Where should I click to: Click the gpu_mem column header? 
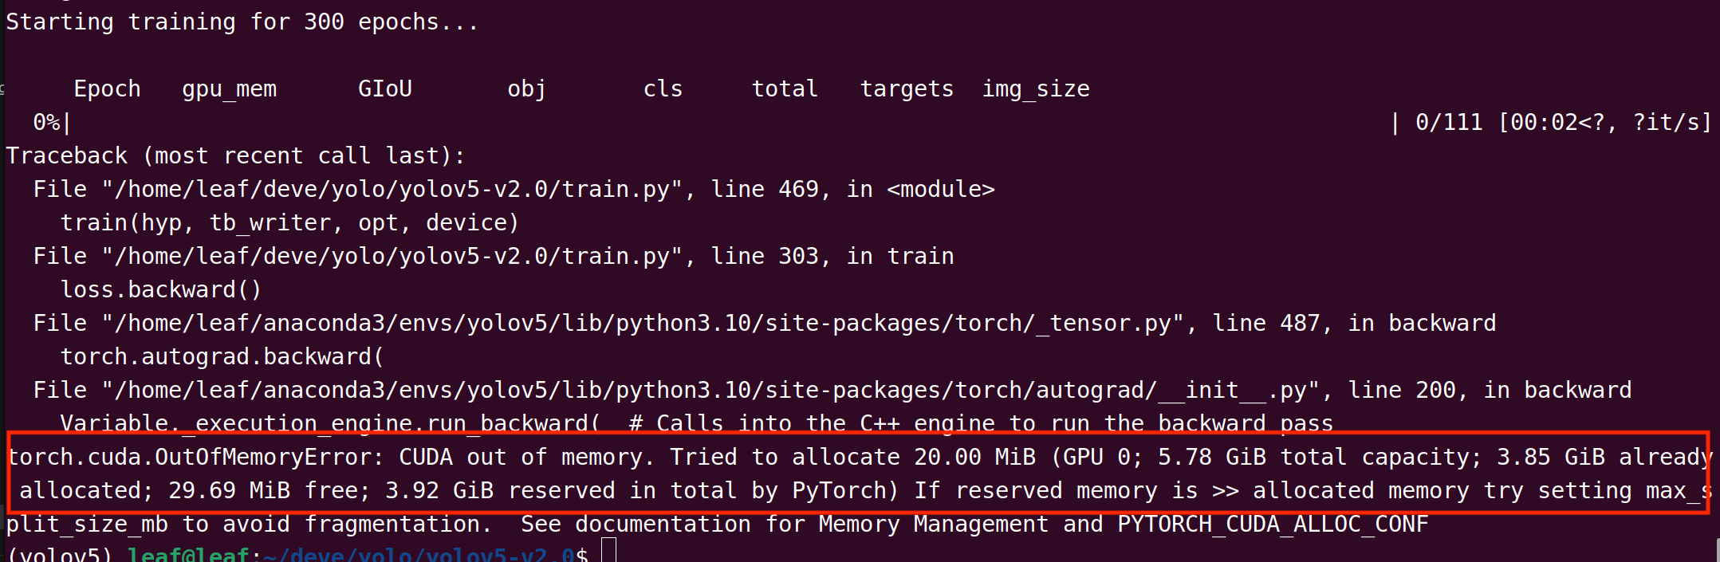click(x=230, y=89)
